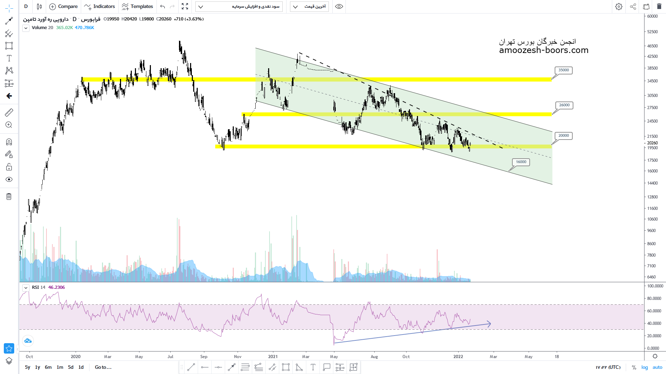Toggle auto scale on price axis
Image resolution: width=666 pixels, height=374 pixels.
pyautogui.click(x=657, y=367)
